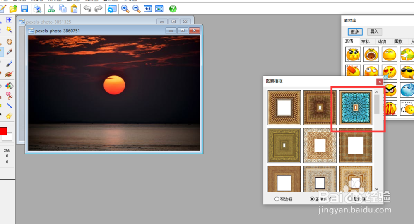The image size is (414, 224).
Task: Switch to the 国旗 tab
Action: coord(398,41)
